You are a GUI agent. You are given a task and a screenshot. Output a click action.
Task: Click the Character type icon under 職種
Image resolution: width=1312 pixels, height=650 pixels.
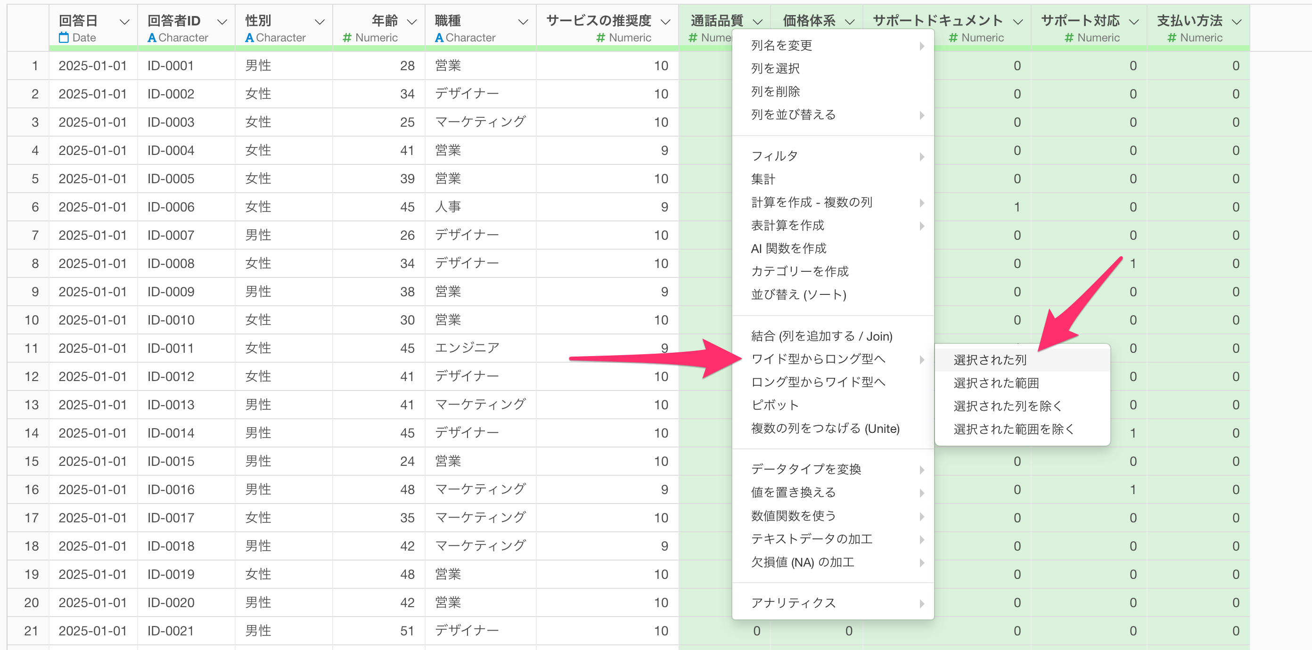(439, 38)
